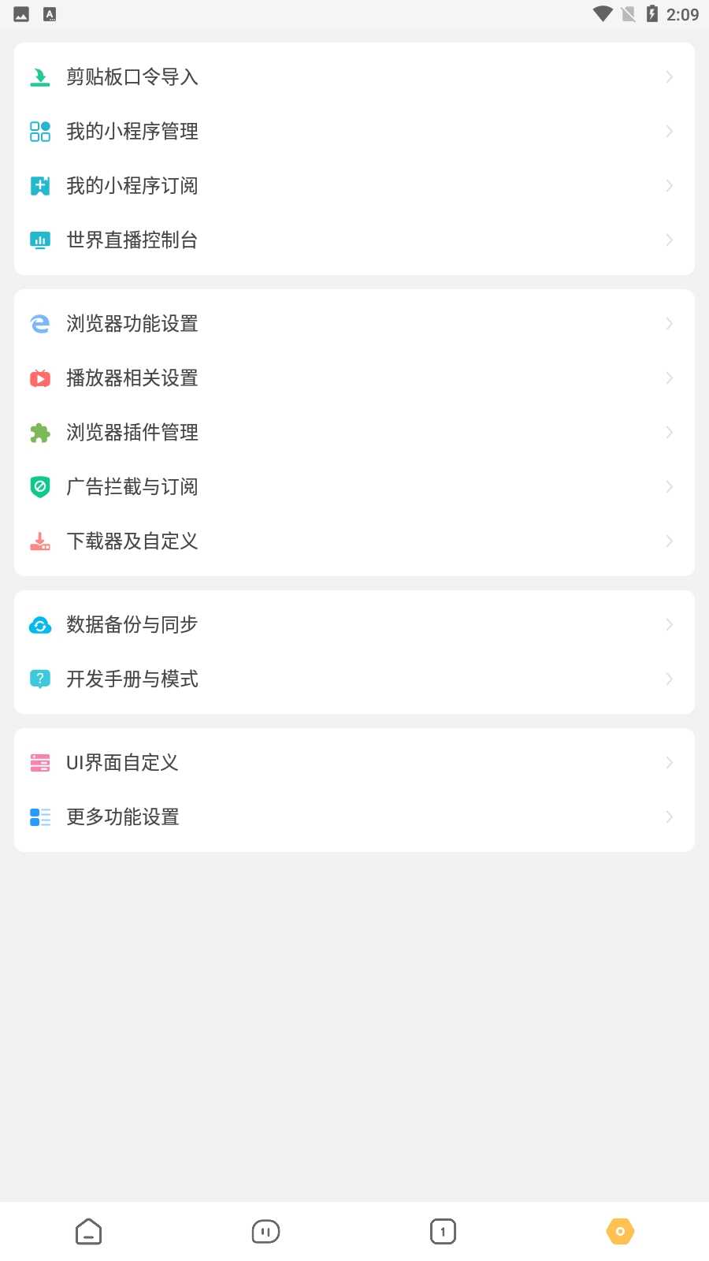
Task: Tap the mini-program management grid icon
Action: (39, 132)
